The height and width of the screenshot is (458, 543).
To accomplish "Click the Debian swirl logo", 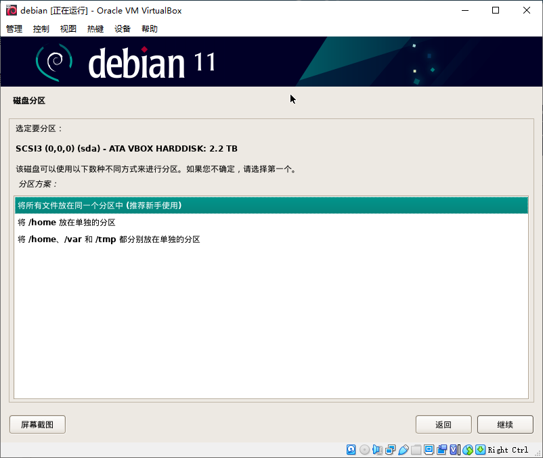I will (54, 62).
